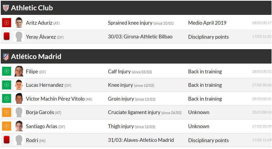The height and width of the screenshot is (149, 272).
Task: Click green recovery icon beside Filipe
Action: 7,71
